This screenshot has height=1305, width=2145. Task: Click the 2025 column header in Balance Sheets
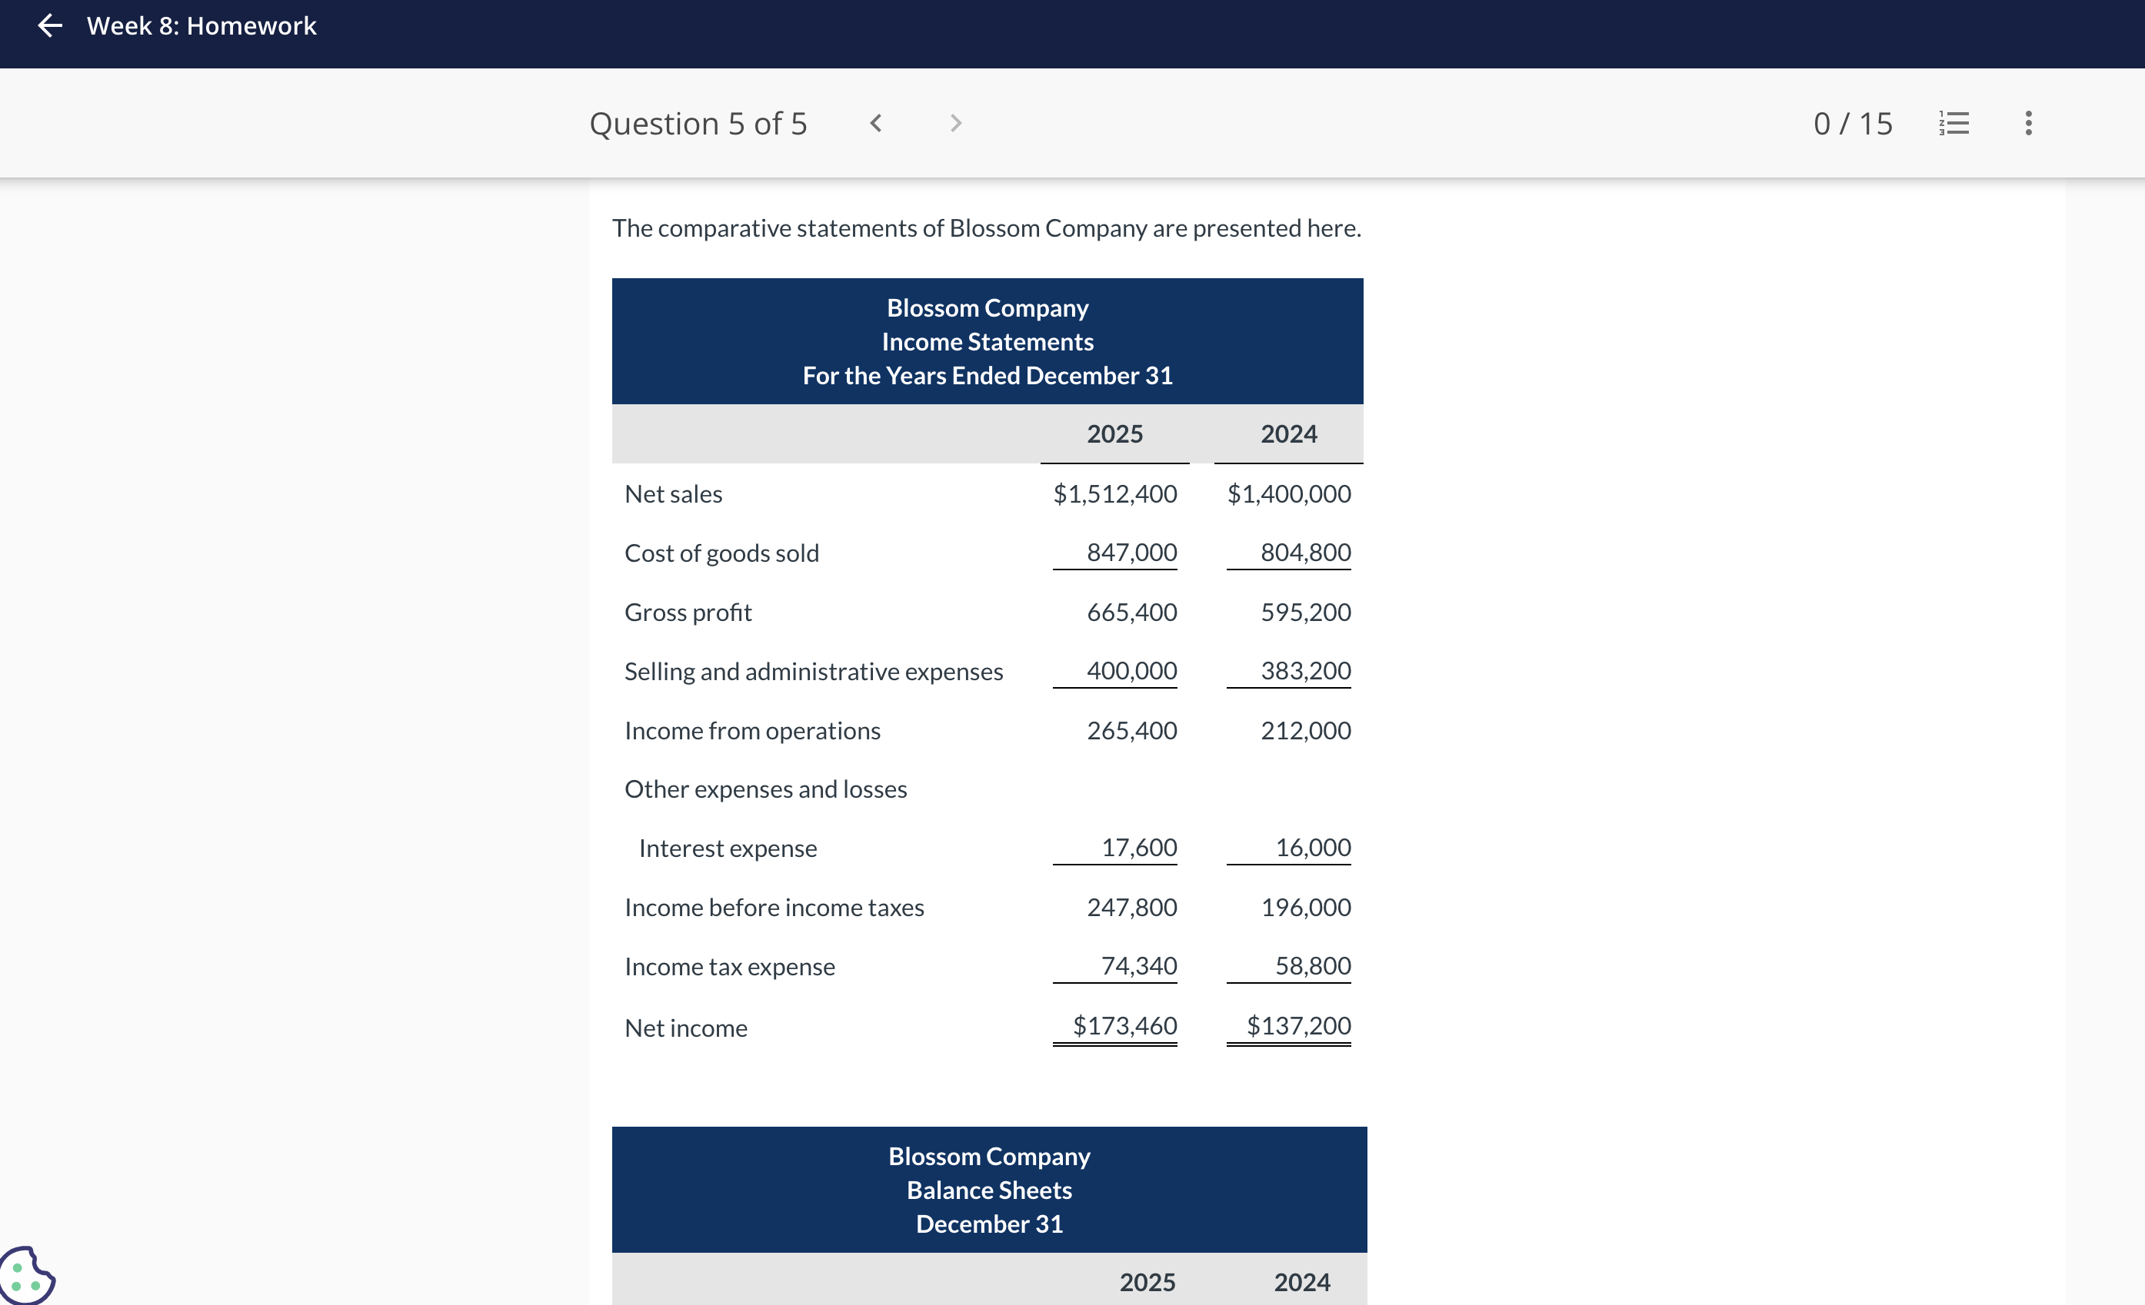tap(1147, 1283)
